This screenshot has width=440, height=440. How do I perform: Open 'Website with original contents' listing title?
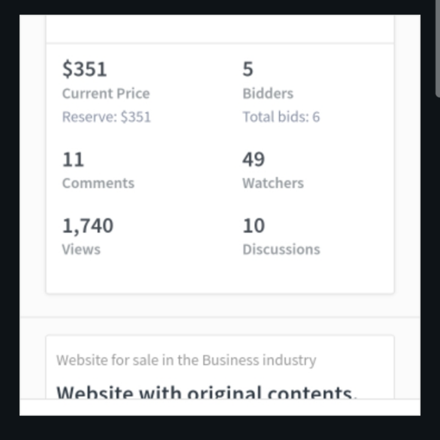click(207, 392)
